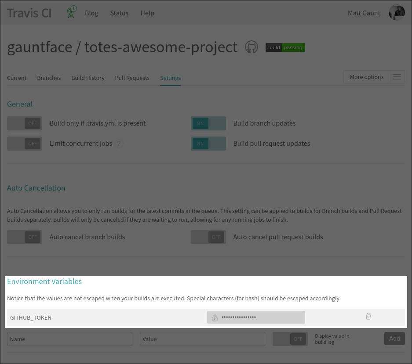Click the hamburger menu next to More options
Image resolution: width=412 pixels, height=364 pixels.
coord(397,77)
